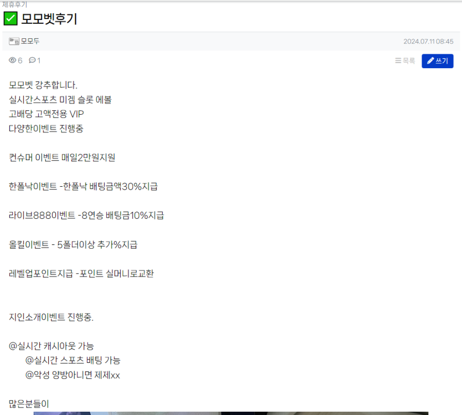The height and width of the screenshot is (415, 462).
Task: Go back to the list with 목록
Action: pos(405,61)
